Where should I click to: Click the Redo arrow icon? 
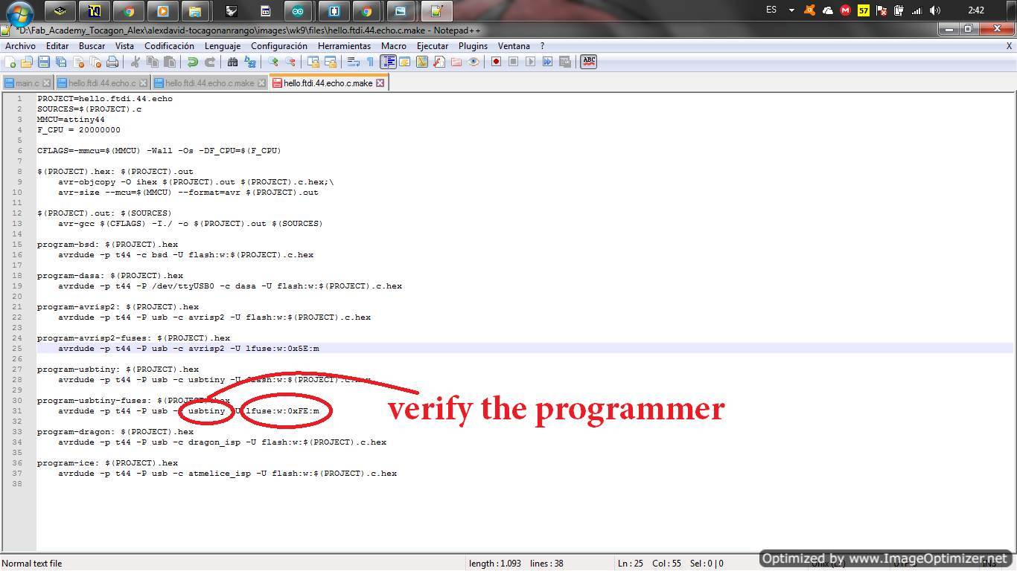coord(210,62)
